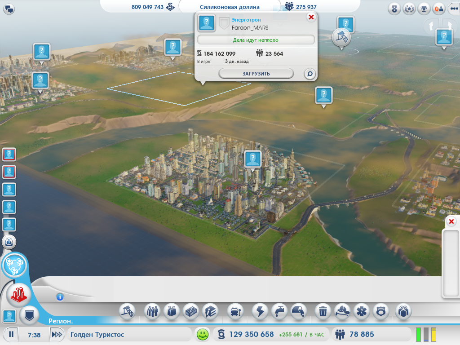This screenshot has height=345, width=460.
Task: Click the 'Регион.' label
Action: tap(61, 321)
